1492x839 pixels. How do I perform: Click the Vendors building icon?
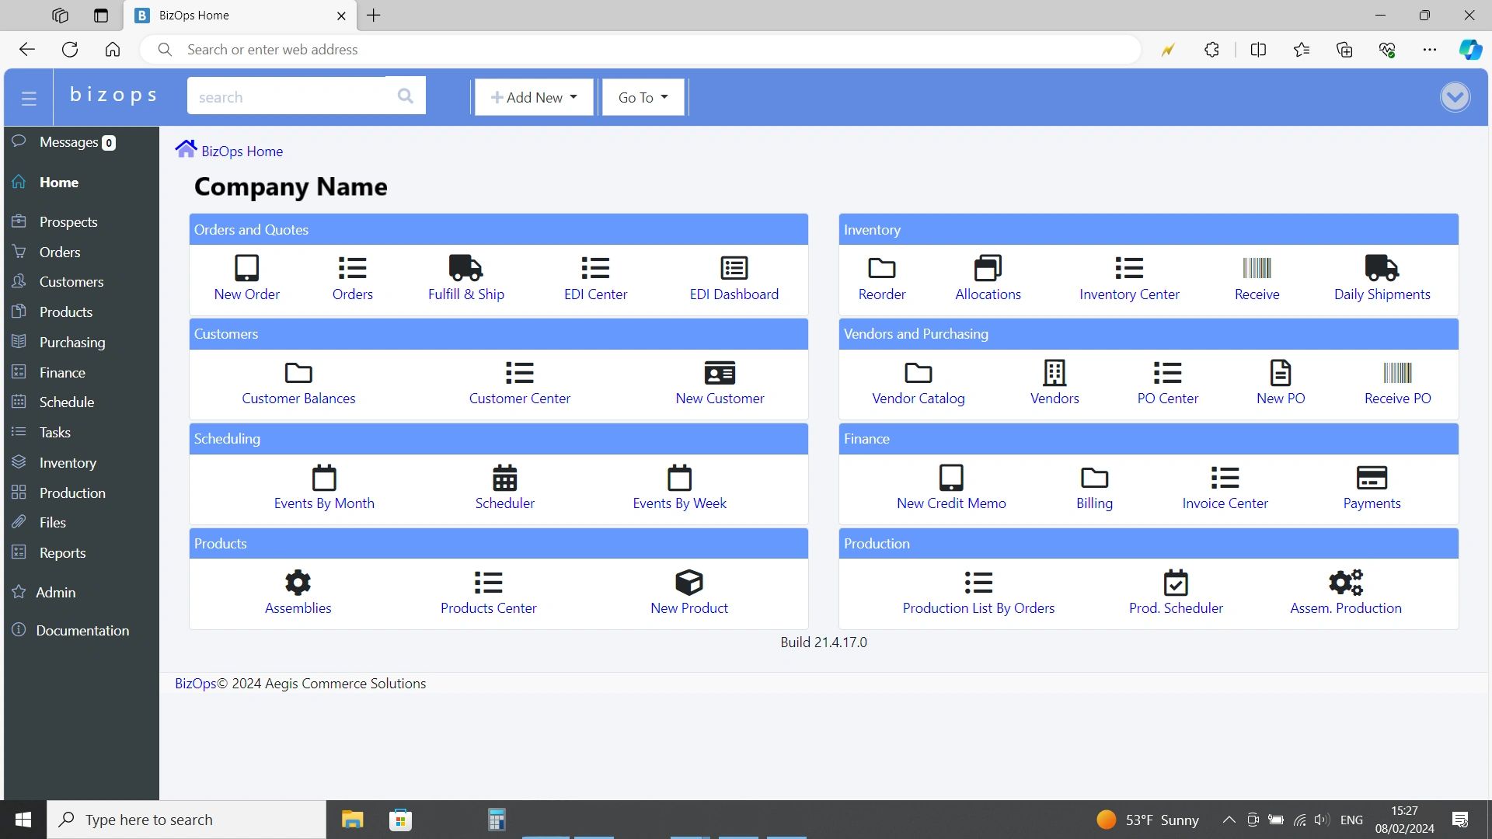[1054, 373]
